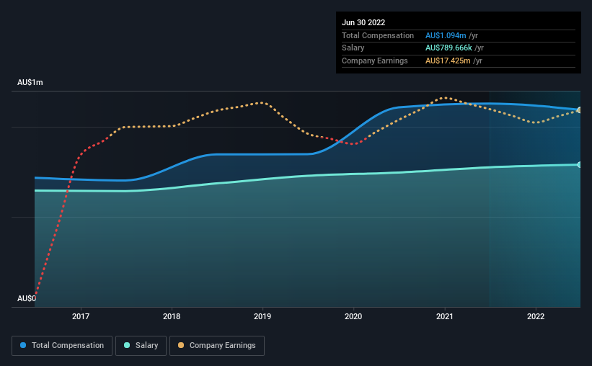This screenshot has height=366, width=592.
Task: Click the blue Total Compensation legend dot
Action: [x=23, y=345]
